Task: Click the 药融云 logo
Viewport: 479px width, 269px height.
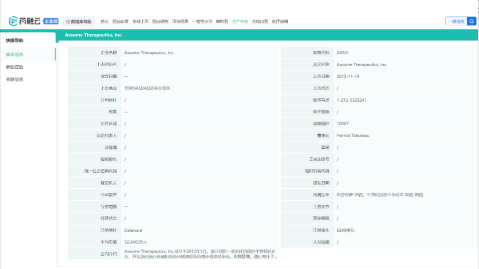Action: pyautogui.click(x=24, y=21)
